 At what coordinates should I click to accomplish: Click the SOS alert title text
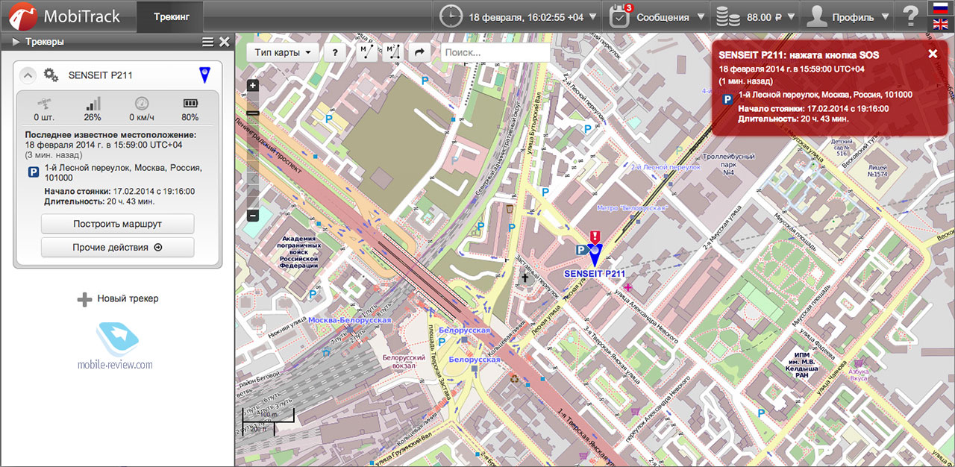click(798, 55)
